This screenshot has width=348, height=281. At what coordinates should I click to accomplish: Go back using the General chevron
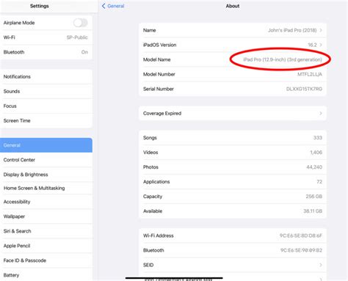coord(104,6)
